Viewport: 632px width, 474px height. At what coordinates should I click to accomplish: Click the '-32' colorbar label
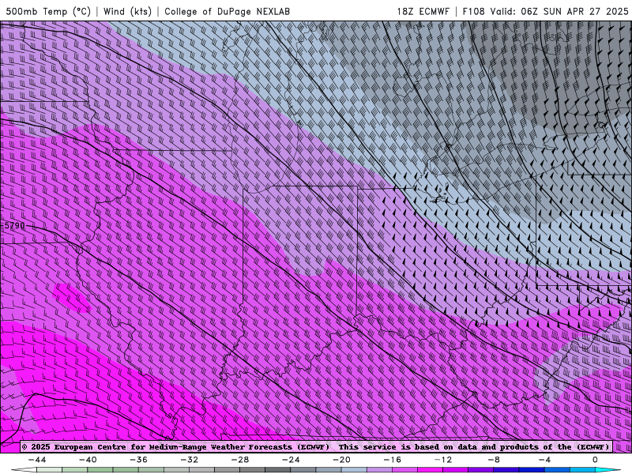190,460
